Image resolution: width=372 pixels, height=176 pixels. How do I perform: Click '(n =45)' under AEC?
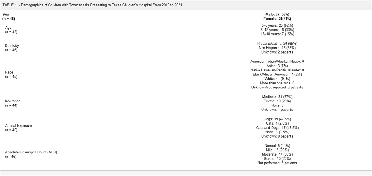pos(11,157)
